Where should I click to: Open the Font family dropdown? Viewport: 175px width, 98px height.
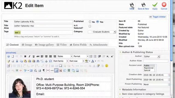pos(60,61)
